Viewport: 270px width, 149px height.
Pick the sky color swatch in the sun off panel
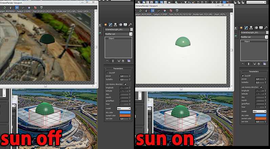125,112
